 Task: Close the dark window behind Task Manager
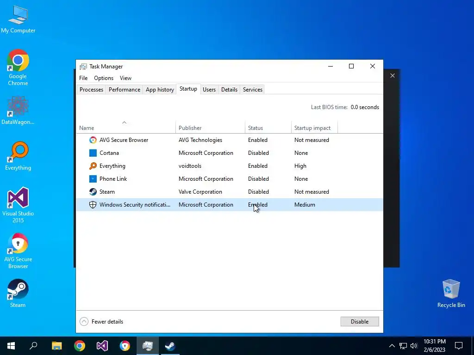(393, 76)
